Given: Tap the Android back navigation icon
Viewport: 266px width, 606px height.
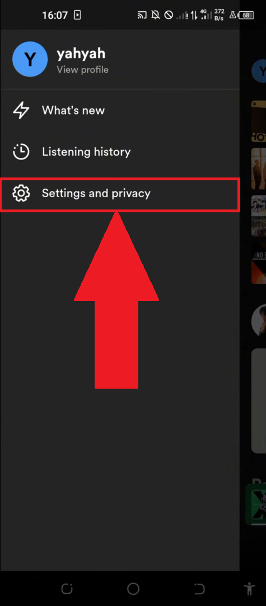Looking at the screenshot, I should tap(199, 589).
